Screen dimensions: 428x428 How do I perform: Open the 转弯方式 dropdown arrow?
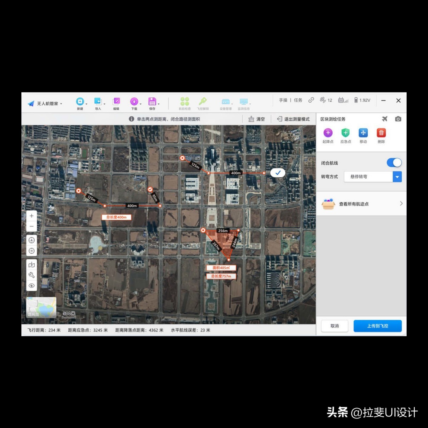click(397, 177)
